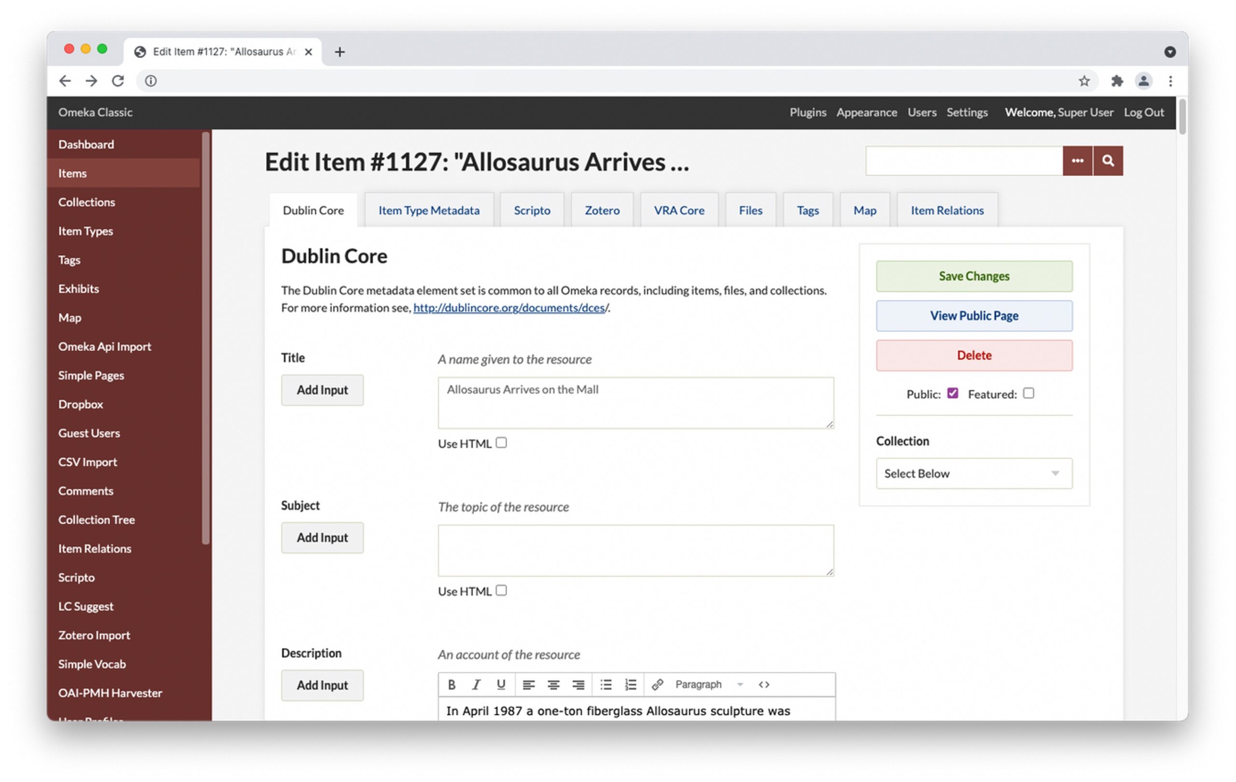Open advanced search options ellipsis button
This screenshot has height=782, width=1236.
(x=1077, y=161)
